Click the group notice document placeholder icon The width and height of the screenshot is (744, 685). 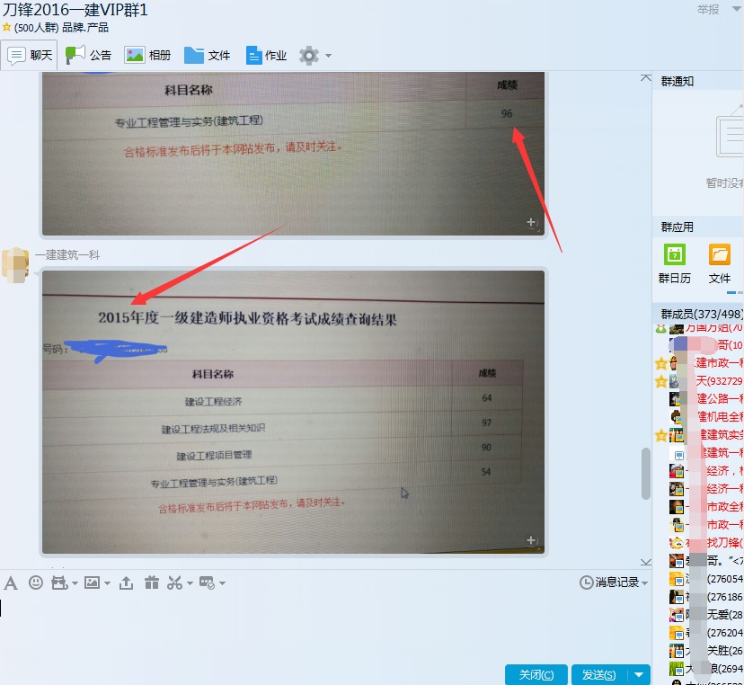[730, 132]
